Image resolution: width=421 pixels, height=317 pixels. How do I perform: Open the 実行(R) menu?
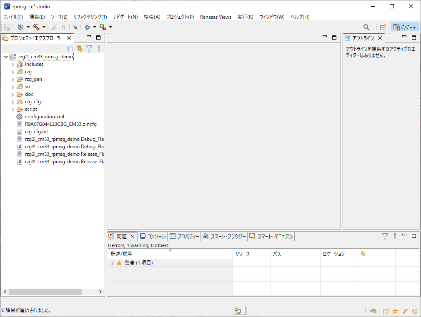pos(245,17)
